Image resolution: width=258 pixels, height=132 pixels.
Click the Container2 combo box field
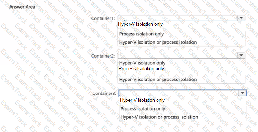(x=178, y=55)
